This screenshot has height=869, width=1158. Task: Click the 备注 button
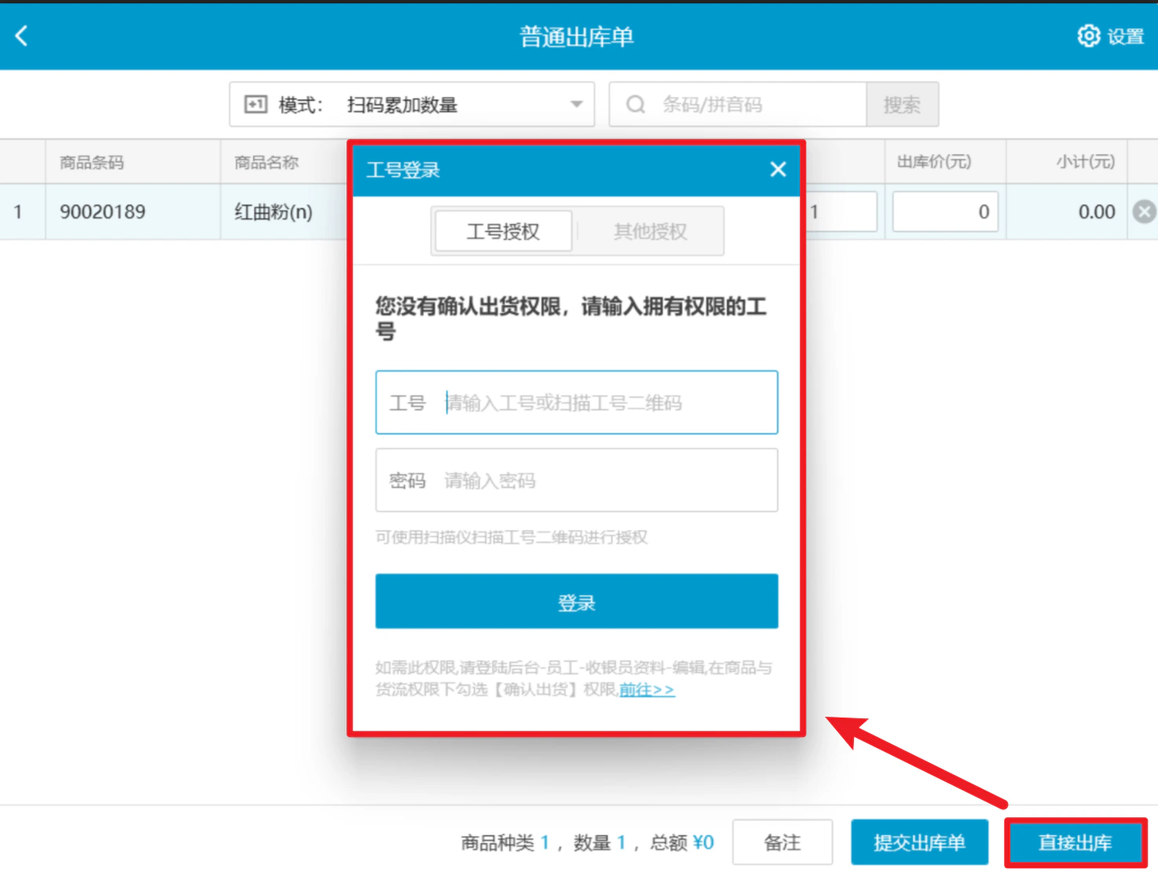point(782,842)
